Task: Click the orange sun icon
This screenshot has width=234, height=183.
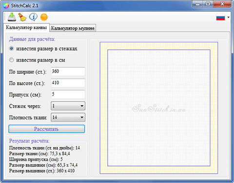Action: tap(44, 17)
